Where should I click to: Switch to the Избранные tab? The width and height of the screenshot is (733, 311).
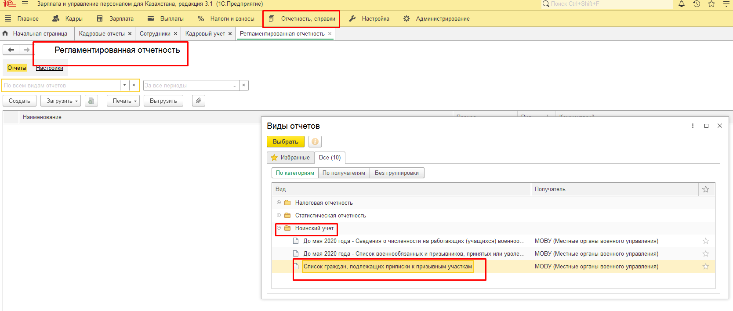pos(290,158)
